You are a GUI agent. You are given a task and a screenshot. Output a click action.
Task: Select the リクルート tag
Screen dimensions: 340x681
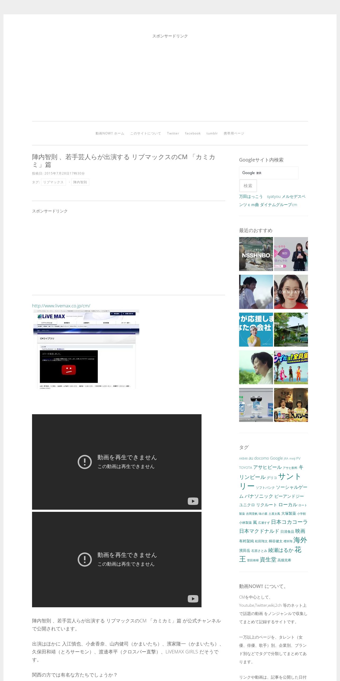267,505
